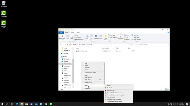
Task: Create new Folder from New submenu
Action: tap(118, 86)
